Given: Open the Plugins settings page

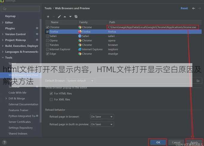Looking at the screenshot, I should [x=10, y=28].
